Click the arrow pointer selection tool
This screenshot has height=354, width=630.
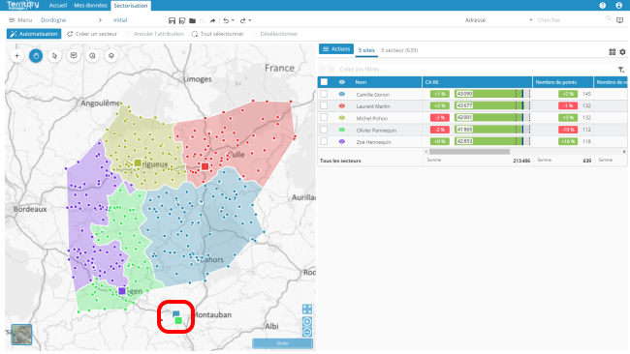pyautogui.click(x=54, y=56)
